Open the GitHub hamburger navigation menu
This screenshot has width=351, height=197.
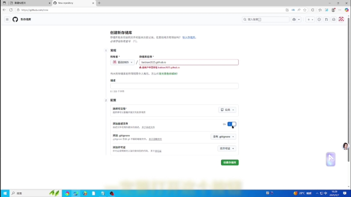tap(7, 19)
